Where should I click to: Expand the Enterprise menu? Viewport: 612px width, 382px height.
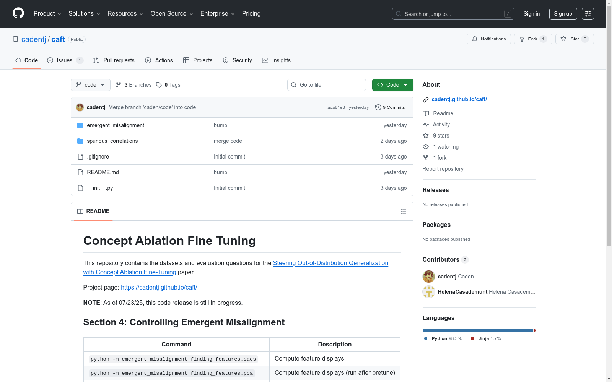(x=218, y=14)
